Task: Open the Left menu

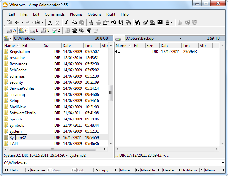Action: (x=12, y=14)
